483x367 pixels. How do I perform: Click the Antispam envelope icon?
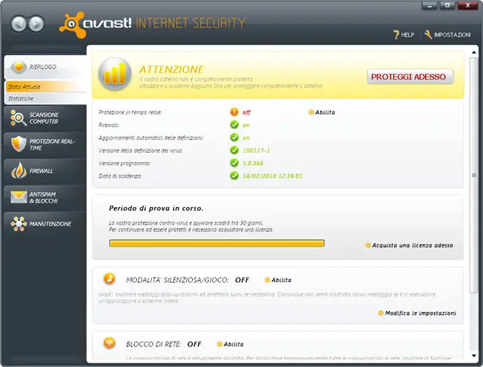coord(19,197)
